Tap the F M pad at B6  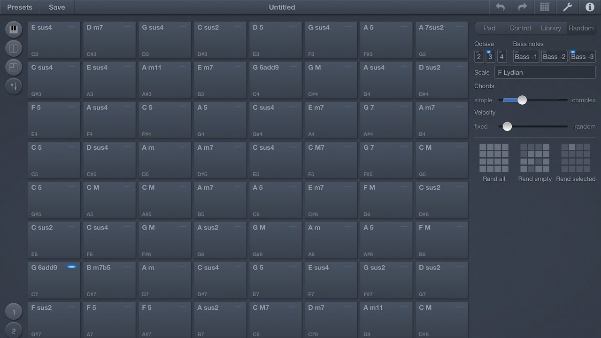pyautogui.click(x=442, y=240)
